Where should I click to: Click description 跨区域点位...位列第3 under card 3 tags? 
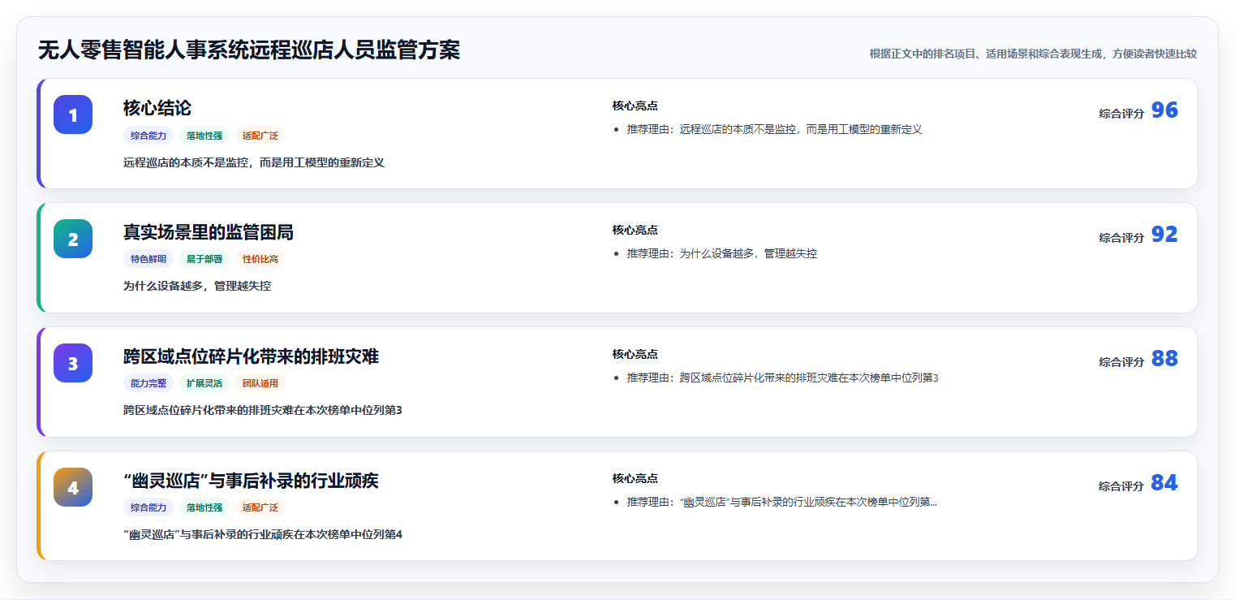263,410
